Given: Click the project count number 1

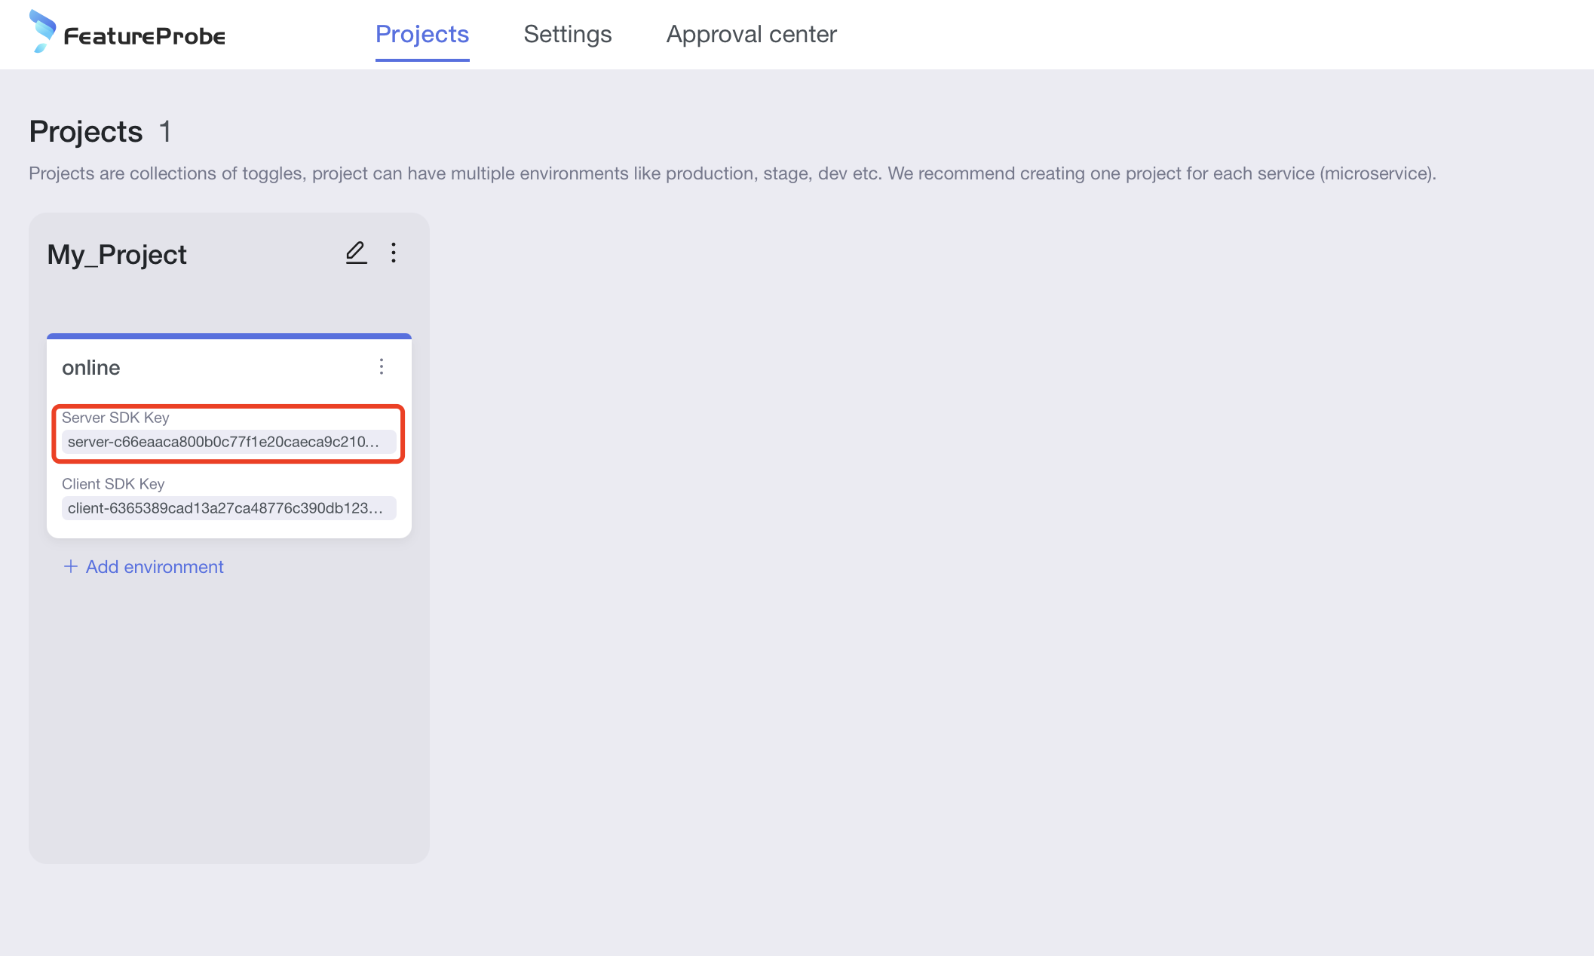Looking at the screenshot, I should [x=165, y=132].
